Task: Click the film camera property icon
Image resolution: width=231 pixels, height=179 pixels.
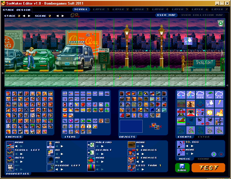Action: pyautogui.click(x=10, y=168)
